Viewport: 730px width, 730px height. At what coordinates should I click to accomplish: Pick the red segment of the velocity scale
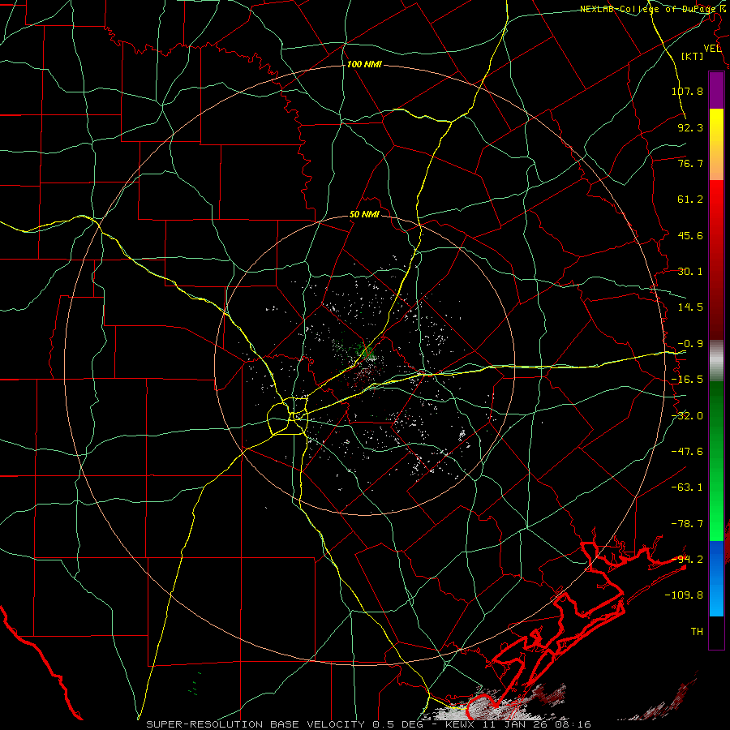(716, 260)
